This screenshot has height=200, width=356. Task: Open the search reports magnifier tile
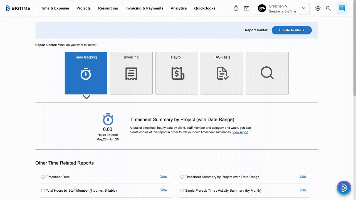point(267,73)
